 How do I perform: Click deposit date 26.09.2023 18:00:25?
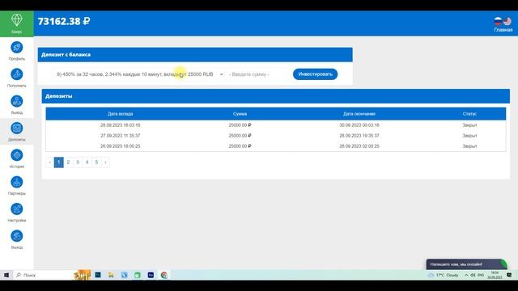click(x=121, y=145)
